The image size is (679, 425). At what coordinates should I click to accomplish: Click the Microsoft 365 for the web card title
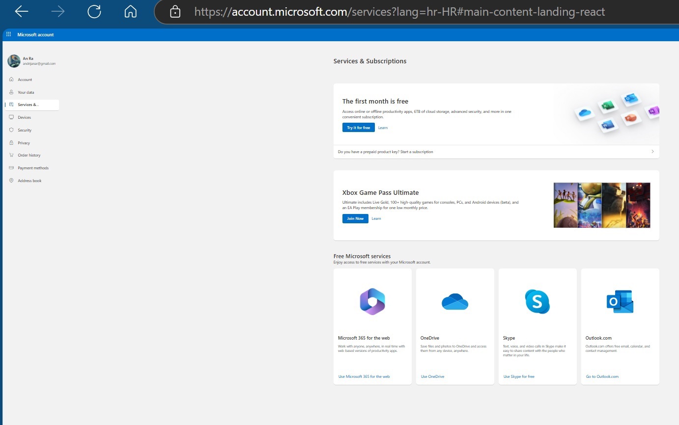pos(364,338)
